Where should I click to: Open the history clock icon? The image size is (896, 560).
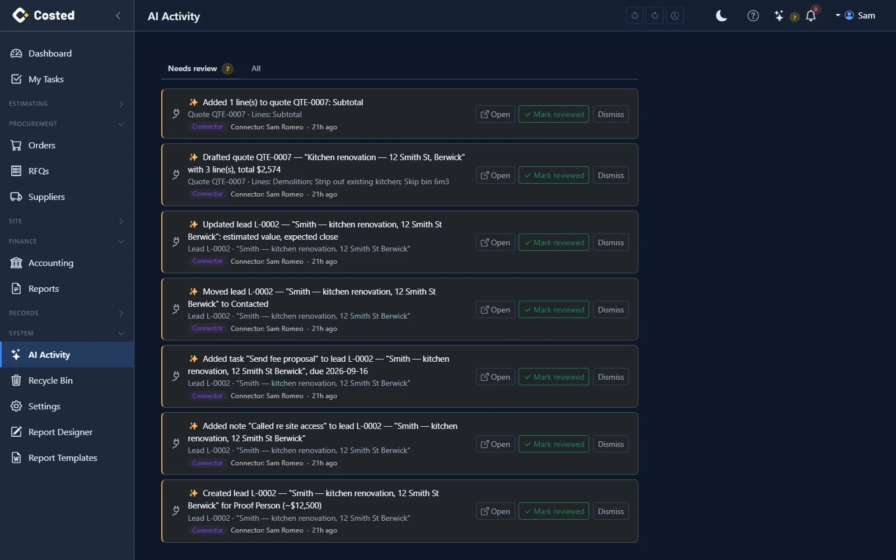click(675, 16)
